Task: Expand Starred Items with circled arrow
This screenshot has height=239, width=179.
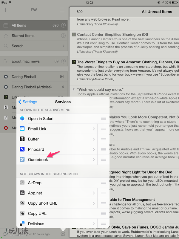Action: [x=63, y=36]
